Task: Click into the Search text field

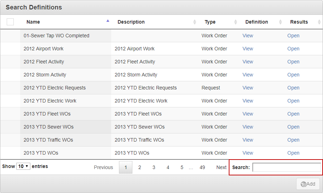Action: 286,167
